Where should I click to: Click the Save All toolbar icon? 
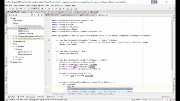pos(10,9)
